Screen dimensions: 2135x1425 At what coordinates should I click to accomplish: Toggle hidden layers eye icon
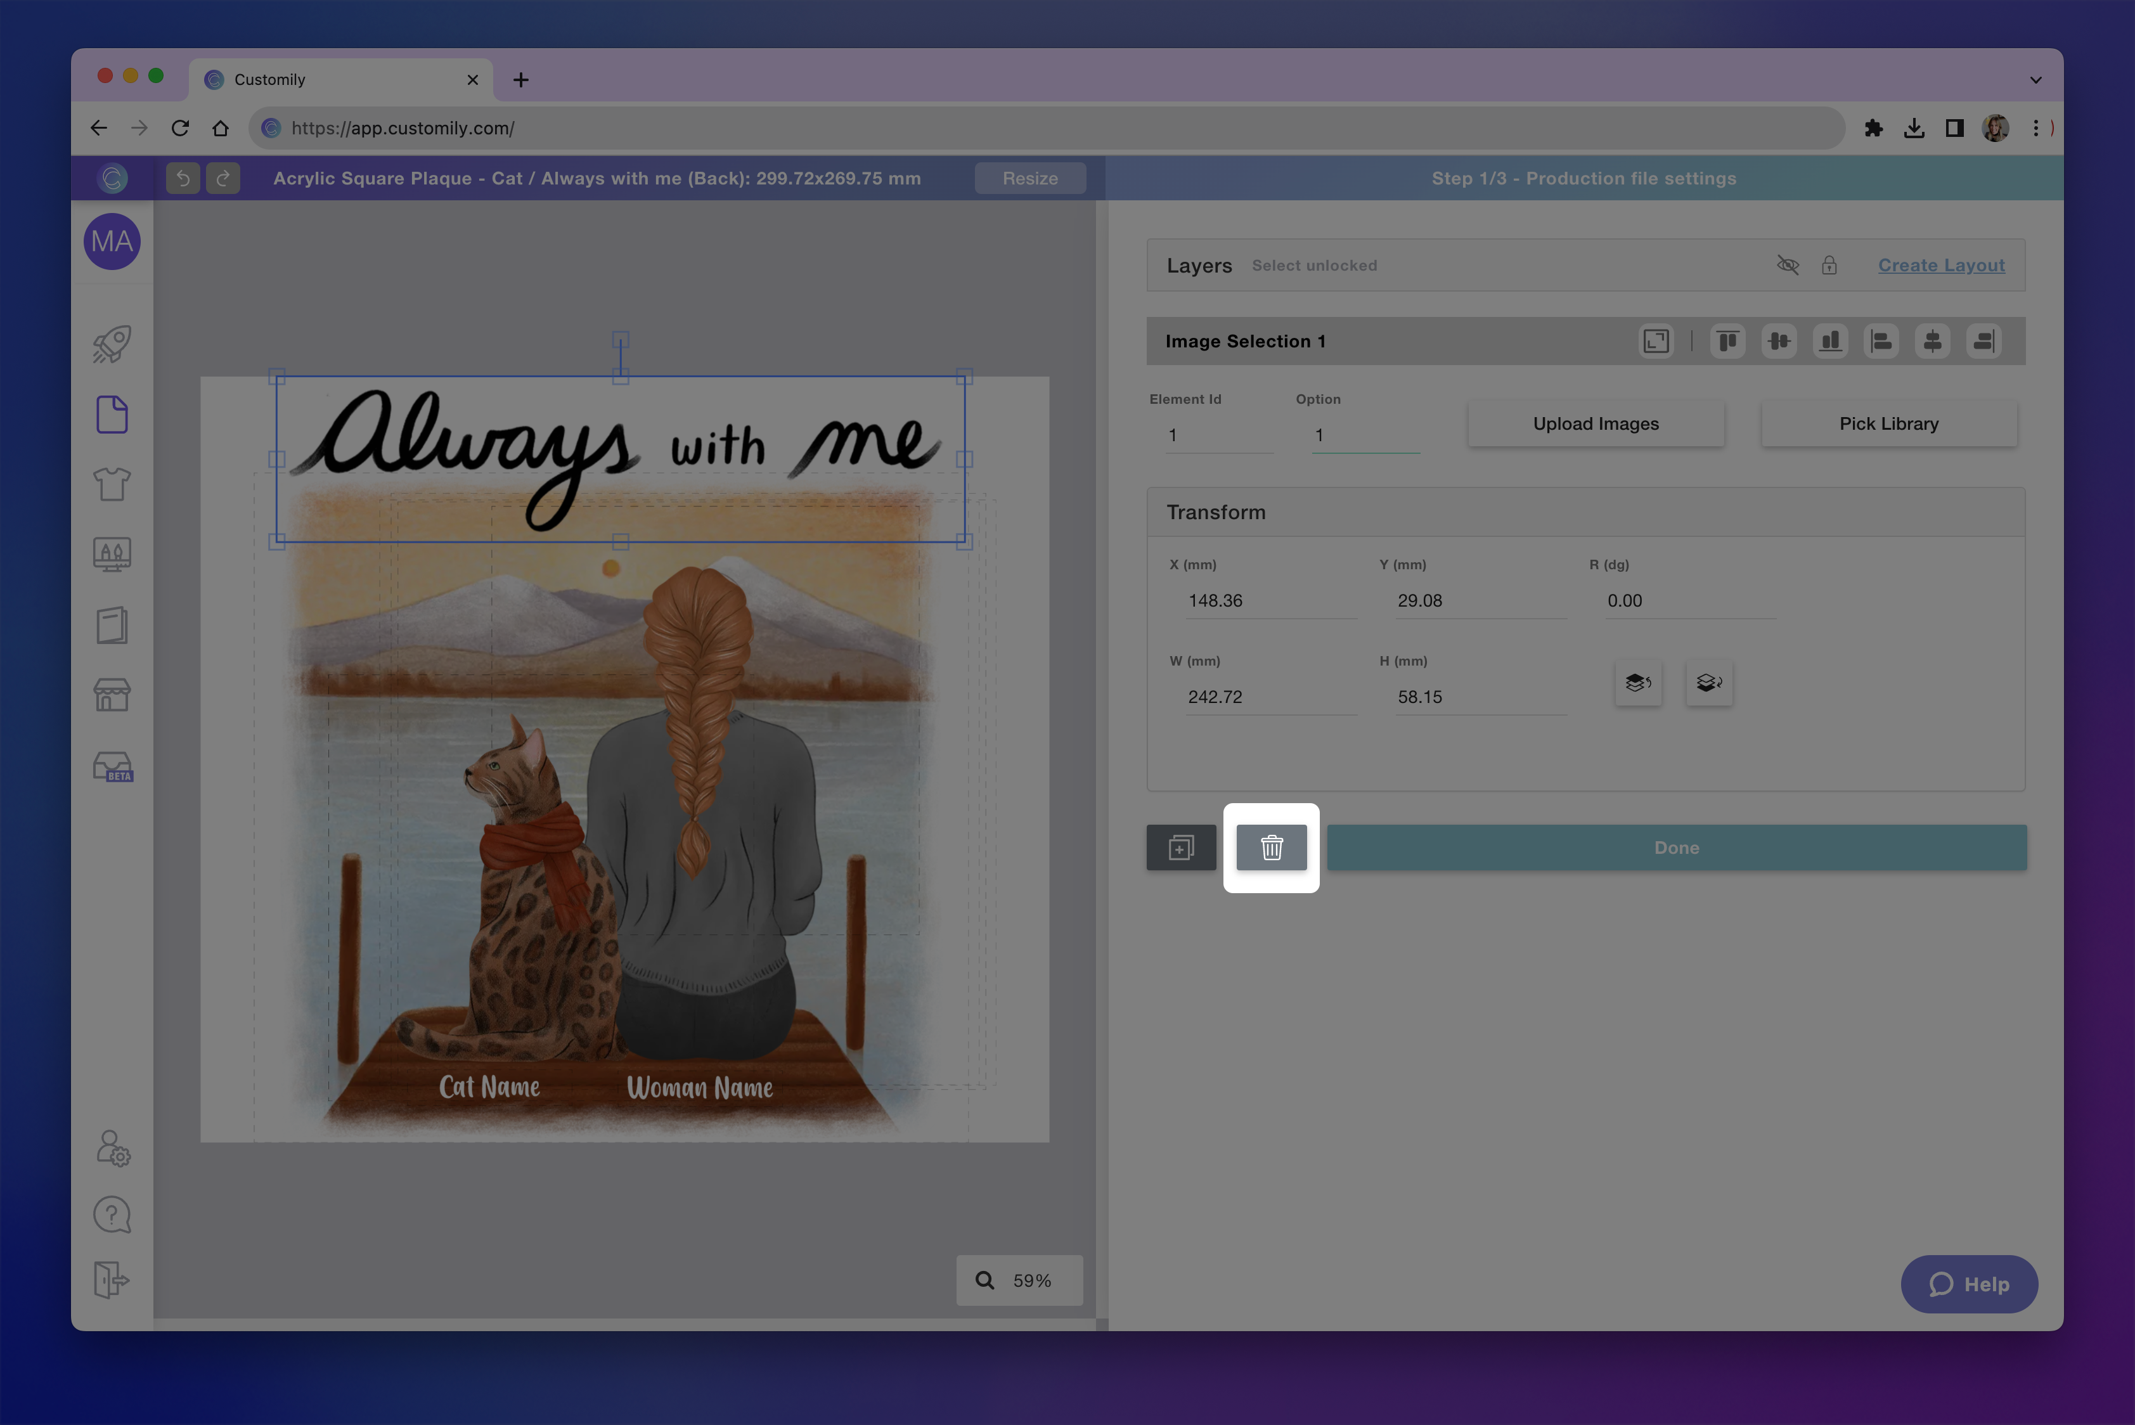coord(1788,264)
